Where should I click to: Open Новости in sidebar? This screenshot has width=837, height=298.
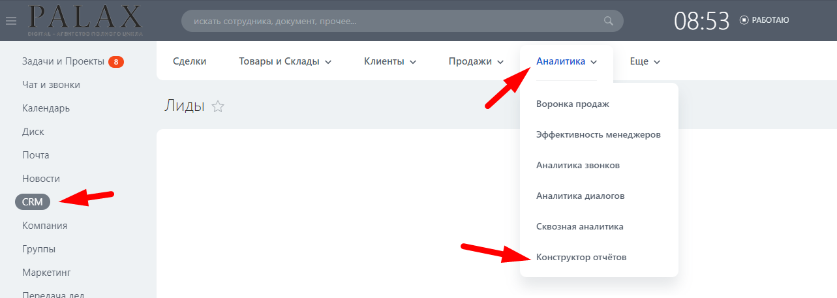tap(40, 179)
